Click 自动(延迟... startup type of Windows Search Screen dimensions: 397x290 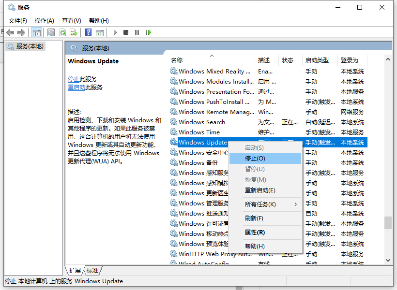[x=320, y=122]
